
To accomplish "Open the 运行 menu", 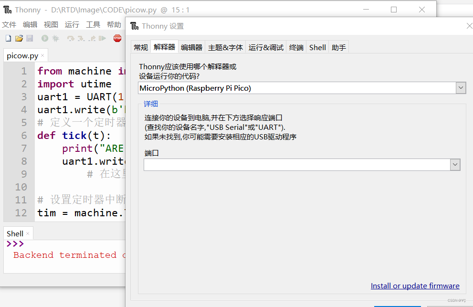I will coord(72,24).
